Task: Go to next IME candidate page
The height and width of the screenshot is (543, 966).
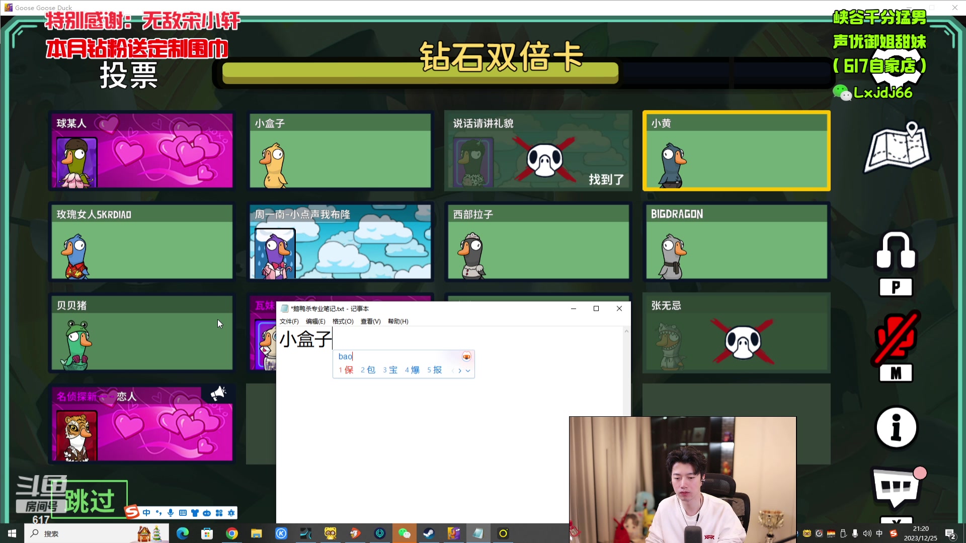Action: click(x=460, y=371)
